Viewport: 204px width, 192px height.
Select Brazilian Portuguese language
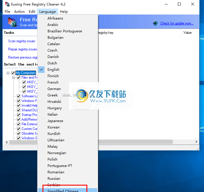tap(68, 31)
